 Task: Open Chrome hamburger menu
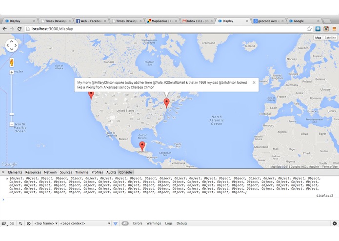pyautogui.click(x=334, y=29)
